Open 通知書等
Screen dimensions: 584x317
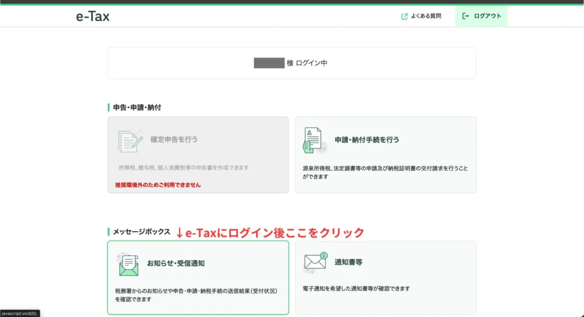[386, 278]
